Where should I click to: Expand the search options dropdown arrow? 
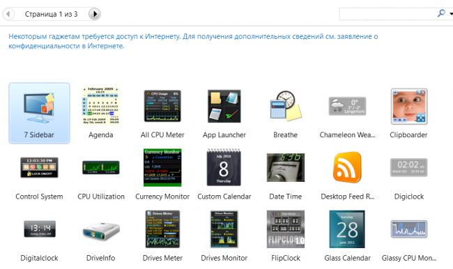(x=451, y=13)
